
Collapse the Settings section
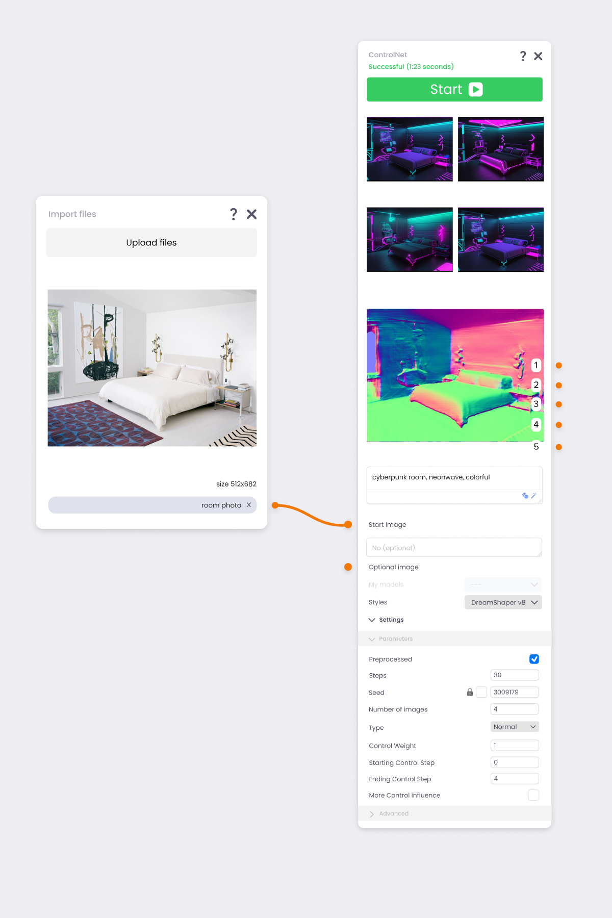(x=386, y=620)
